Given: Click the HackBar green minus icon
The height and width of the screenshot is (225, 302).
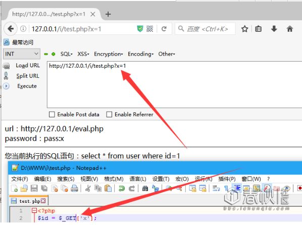Looking at the screenshot, I should click(x=46, y=54).
